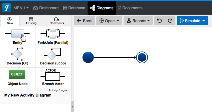The height and width of the screenshot is (112, 212).
Task: Select the arrow connecting start and end
Action: pos(115,57)
